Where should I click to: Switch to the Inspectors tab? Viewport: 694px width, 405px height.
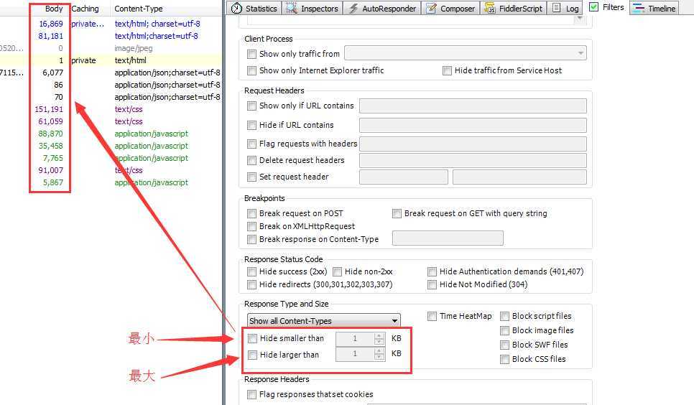click(312, 8)
